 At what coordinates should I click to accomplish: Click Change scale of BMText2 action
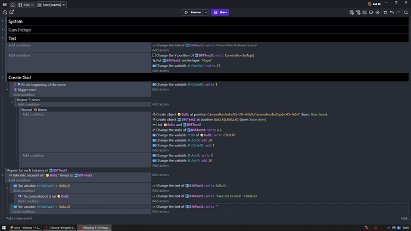click(187, 130)
